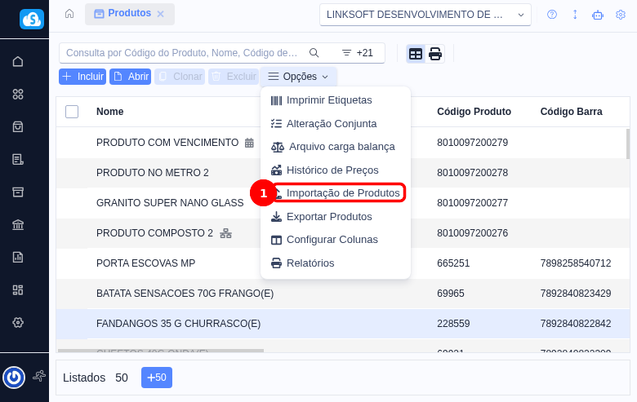Click product code 228559

point(453,324)
